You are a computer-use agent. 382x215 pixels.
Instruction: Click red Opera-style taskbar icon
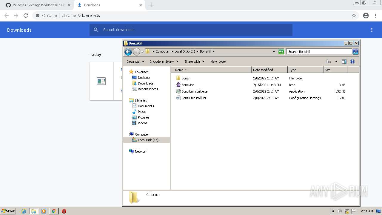point(64,211)
